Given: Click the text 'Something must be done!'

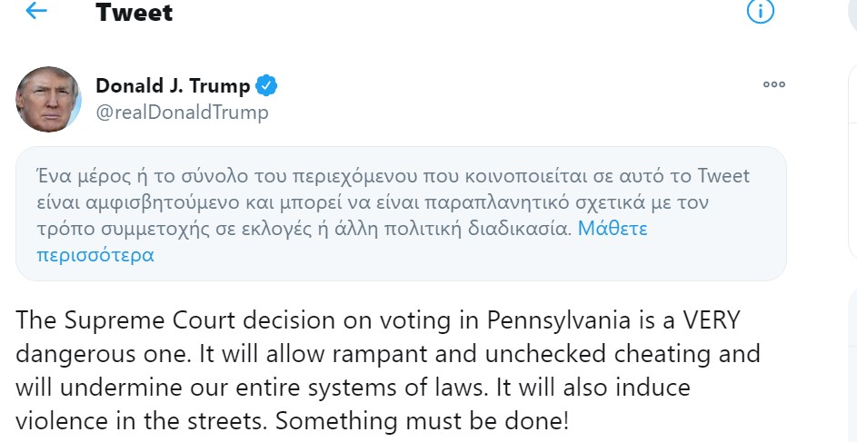Looking at the screenshot, I should (x=422, y=421).
